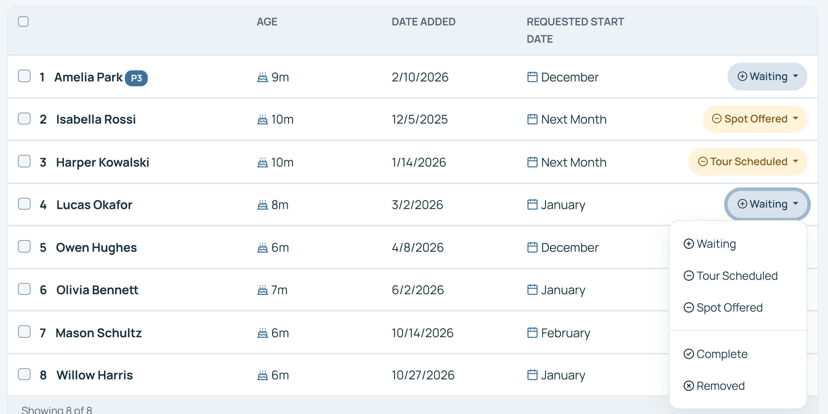Click the birthday cake icon beside 9m

click(263, 77)
